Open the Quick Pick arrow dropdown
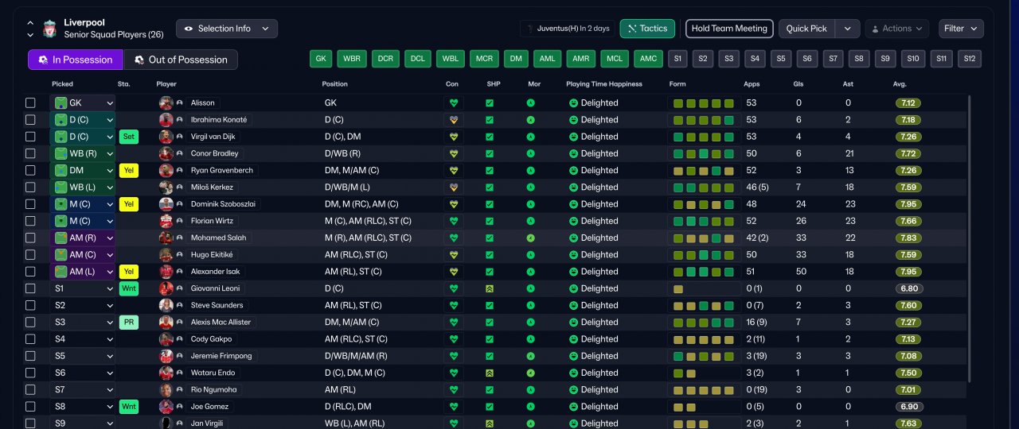Screen dimensions: 1019x429 [848, 29]
